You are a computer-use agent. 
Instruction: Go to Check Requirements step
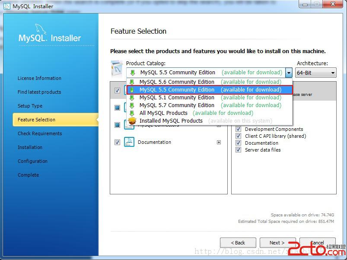(40, 133)
